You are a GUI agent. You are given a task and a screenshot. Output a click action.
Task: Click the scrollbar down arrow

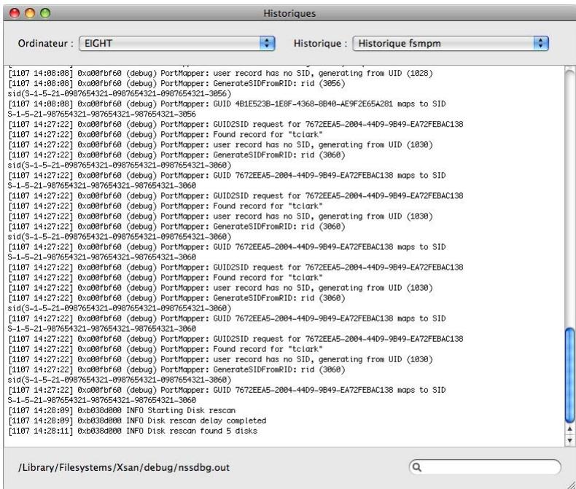(x=569, y=439)
